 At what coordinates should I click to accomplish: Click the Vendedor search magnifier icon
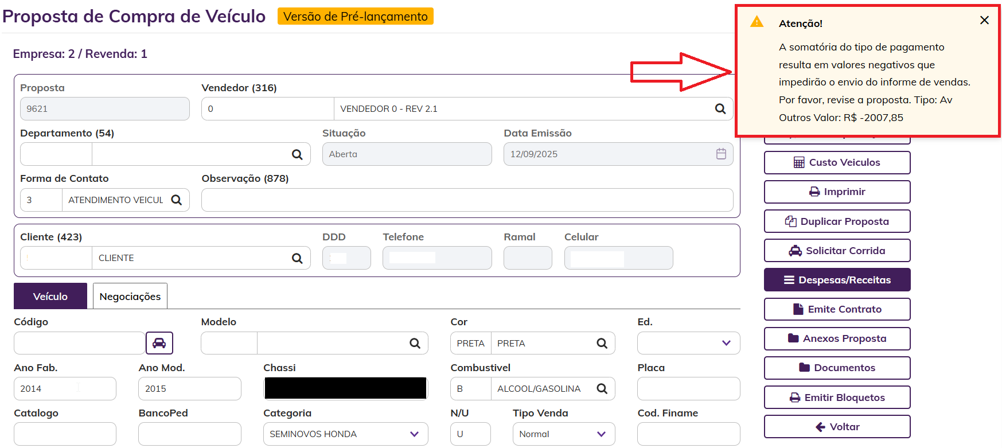coord(720,109)
